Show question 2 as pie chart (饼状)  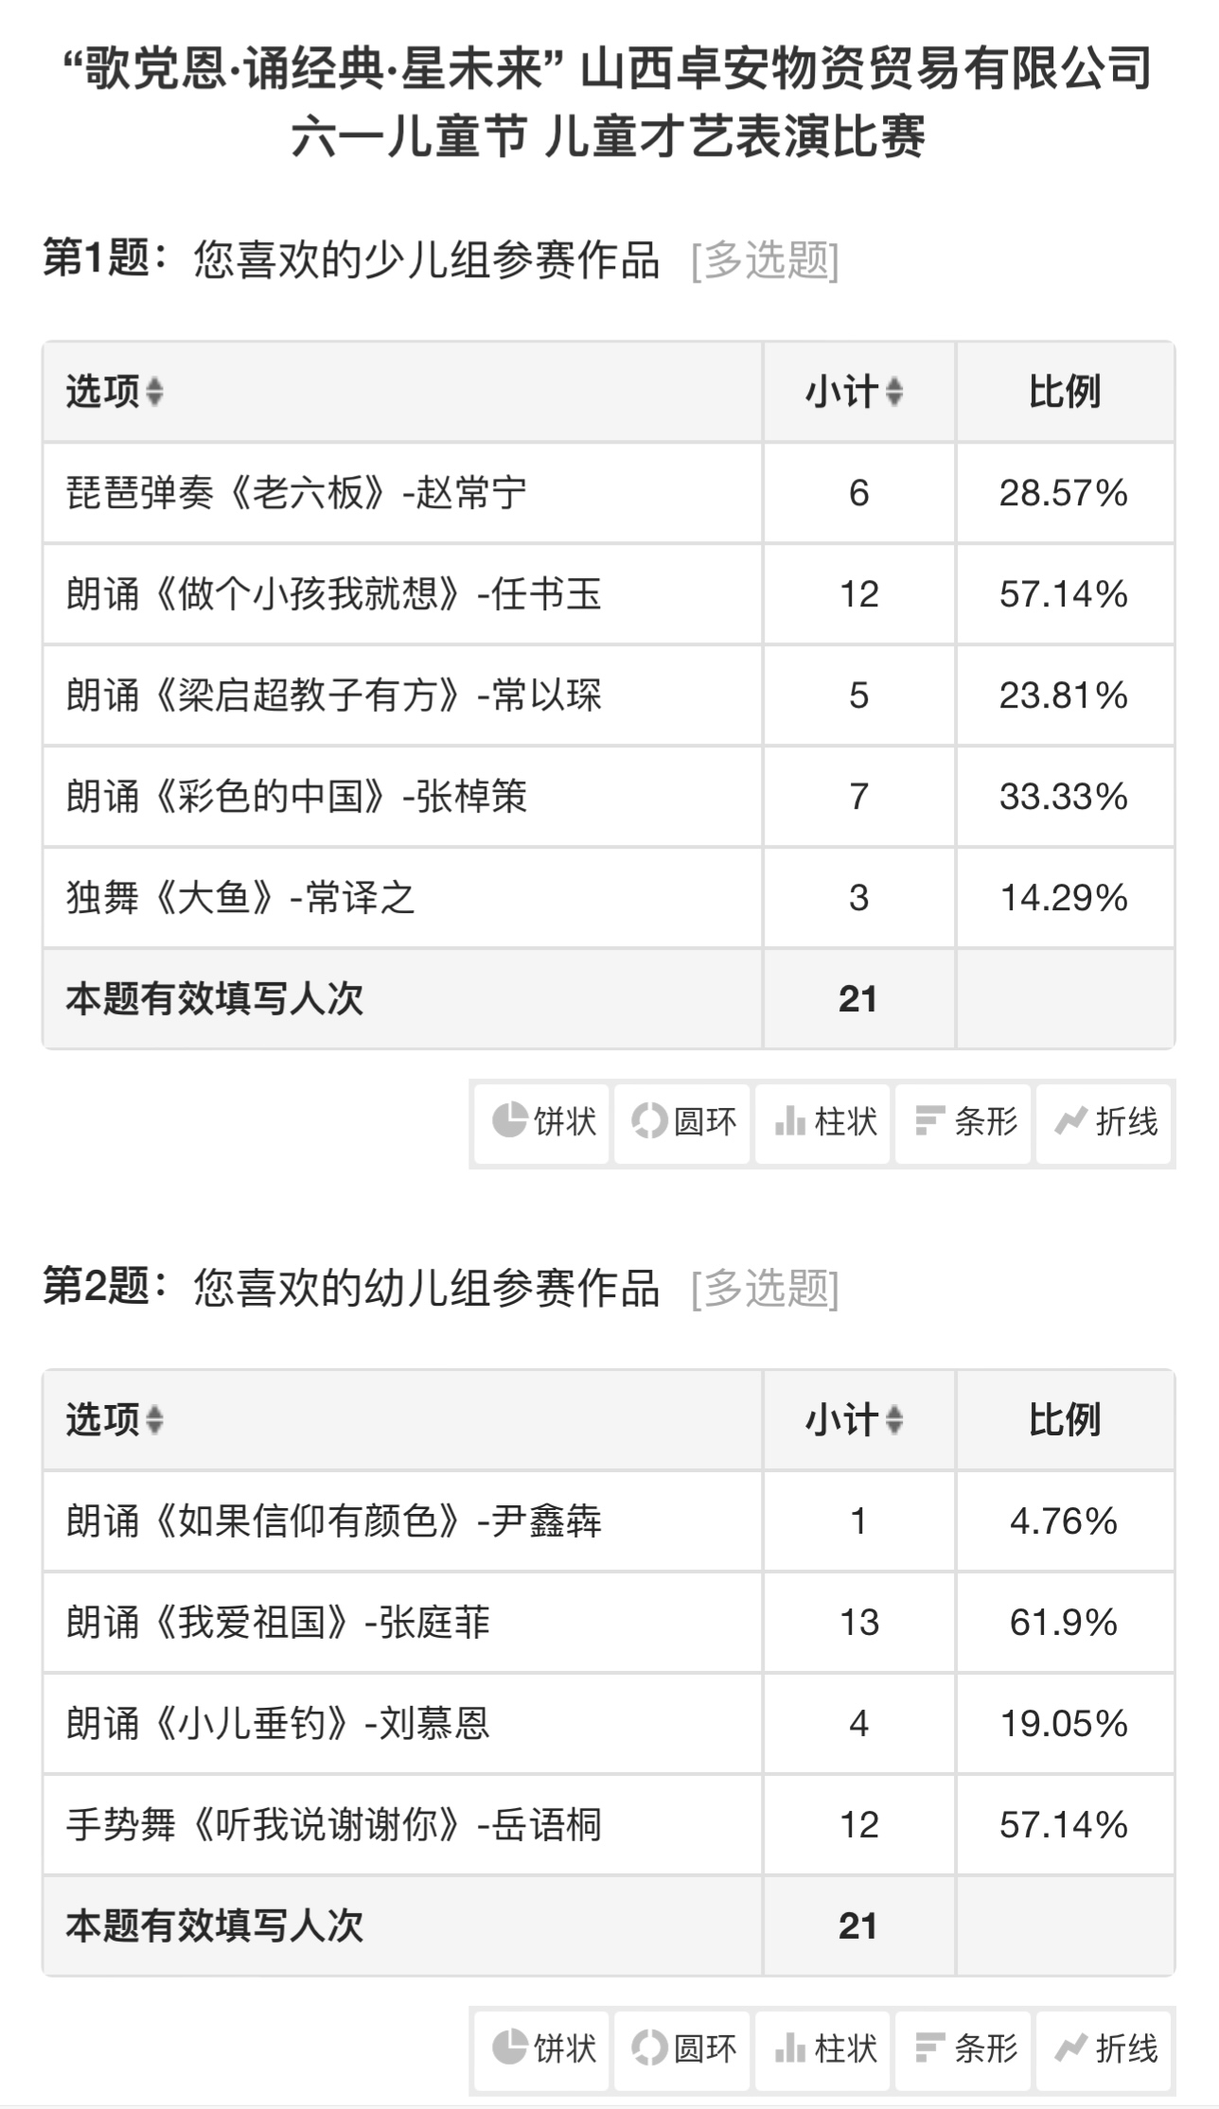click(x=542, y=2048)
